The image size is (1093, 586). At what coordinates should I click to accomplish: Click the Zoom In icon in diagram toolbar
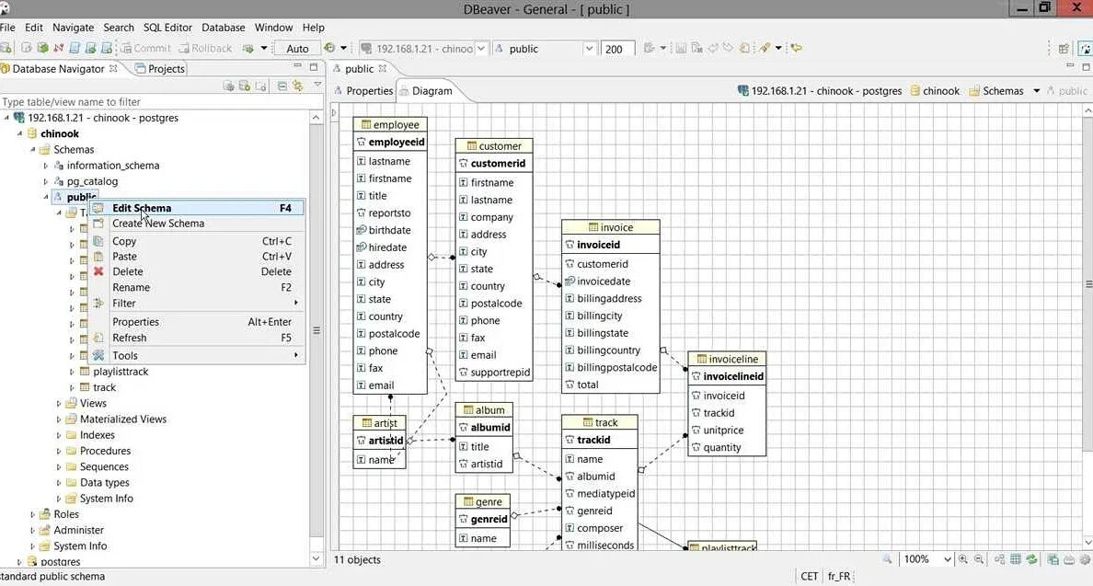pos(962,558)
